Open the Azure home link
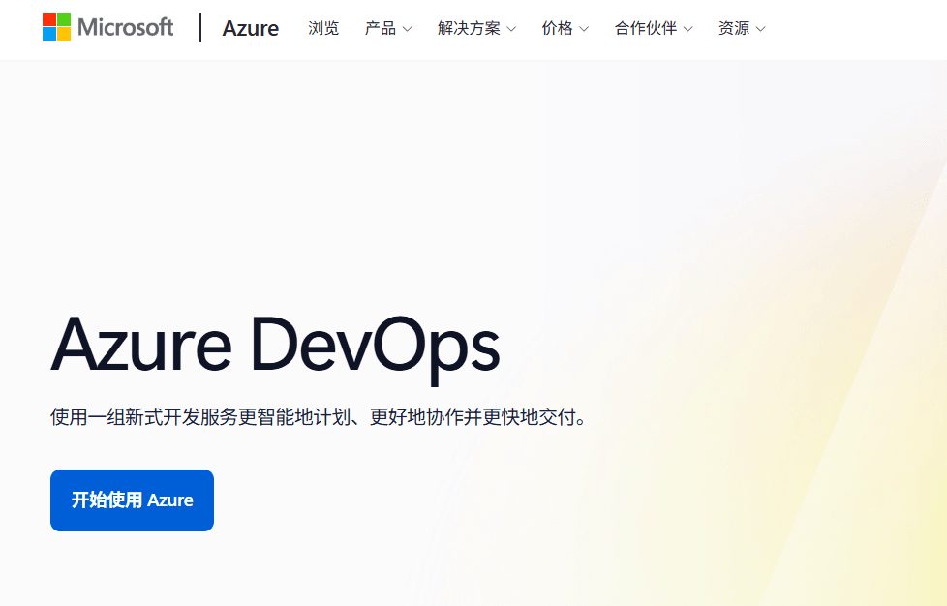 pyautogui.click(x=250, y=28)
